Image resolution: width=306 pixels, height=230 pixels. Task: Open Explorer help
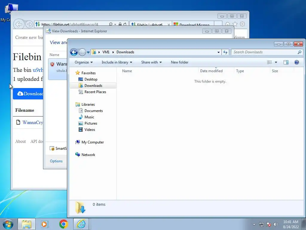point(297,62)
